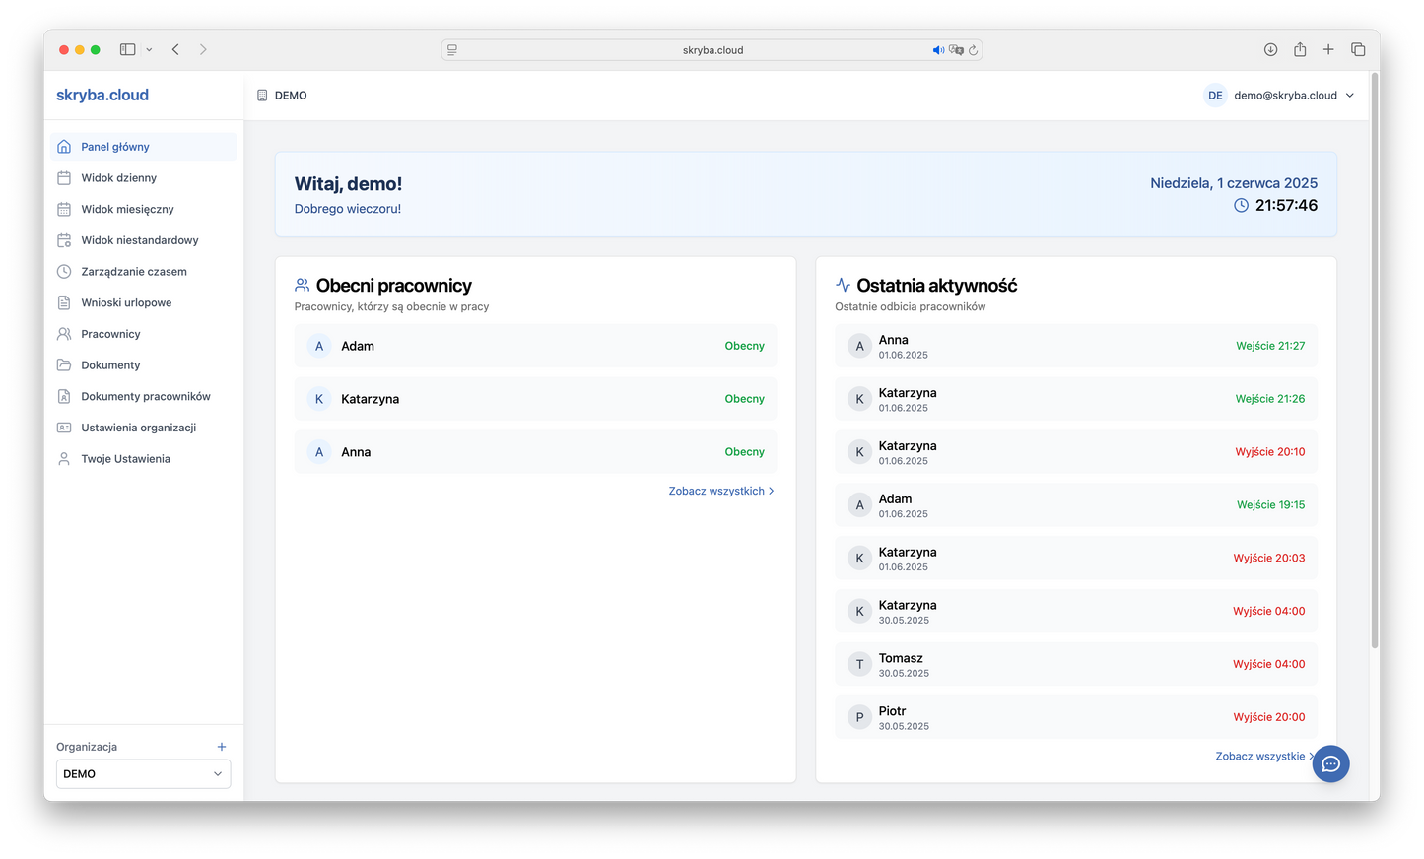This screenshot has height=859, width=1424.
Task: Open the demo@skryba.cloud account menu
Action: click(x=1280, y=96)
